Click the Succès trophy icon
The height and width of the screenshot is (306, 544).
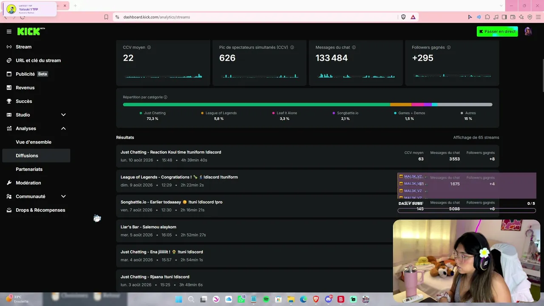pyautogui.click(x=9, y=101)
